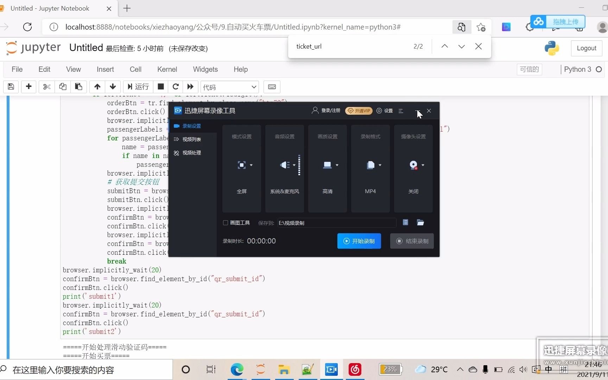This screenshot has height=380, width=608.
Task: Open the cell type 代码 dropdown
Action: 229,87
